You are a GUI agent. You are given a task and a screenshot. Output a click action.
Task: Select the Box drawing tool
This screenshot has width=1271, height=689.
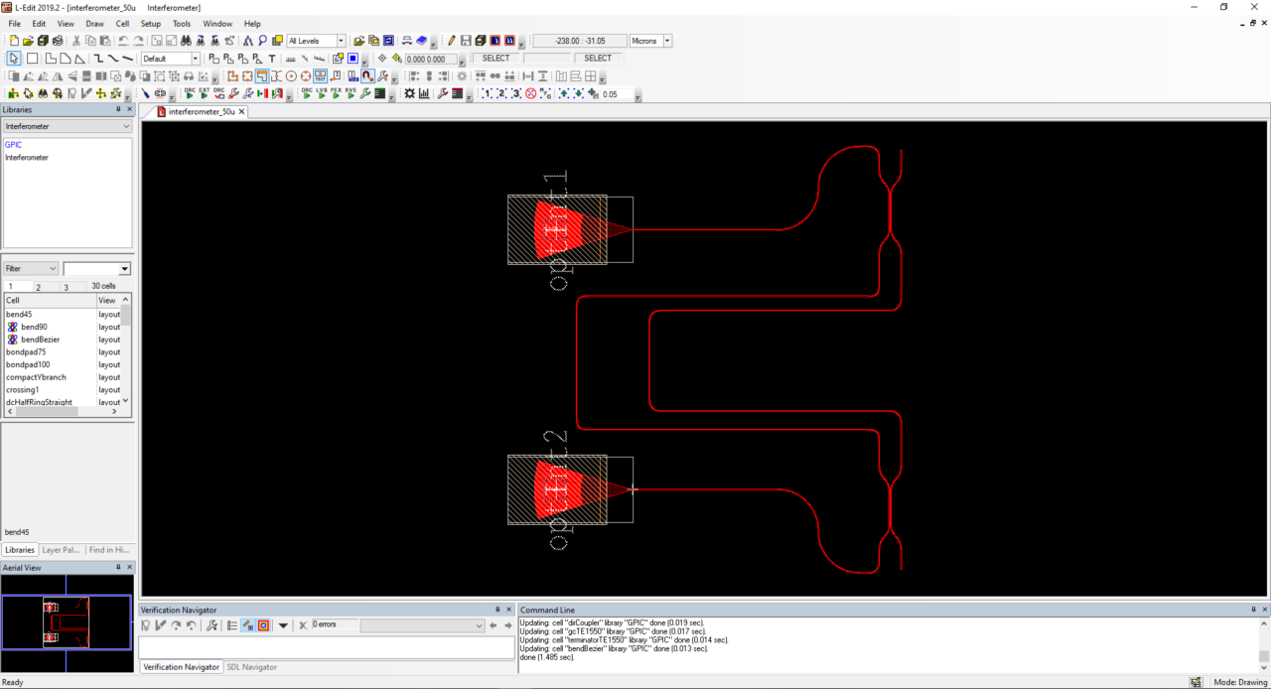click(x=32, y=59)
